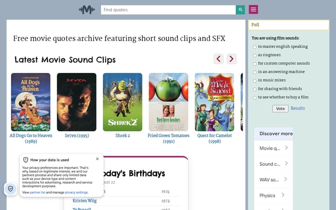The width and height of the screenshot is (336, 210).
Task: Open Kristen Wiig birthday link
Action: tap(85, 201)
